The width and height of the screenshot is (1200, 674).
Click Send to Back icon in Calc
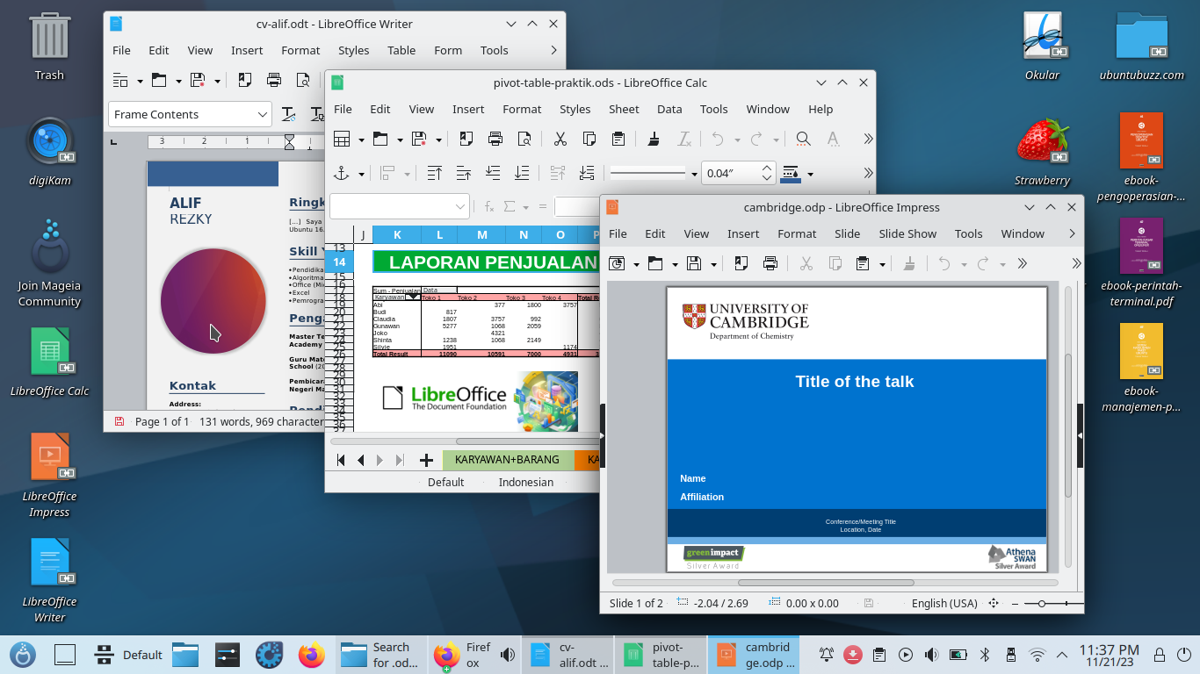pyautogui.click(x=522, y=174)
